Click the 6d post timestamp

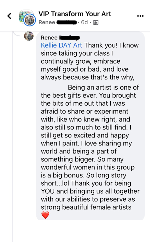[84, 22]
